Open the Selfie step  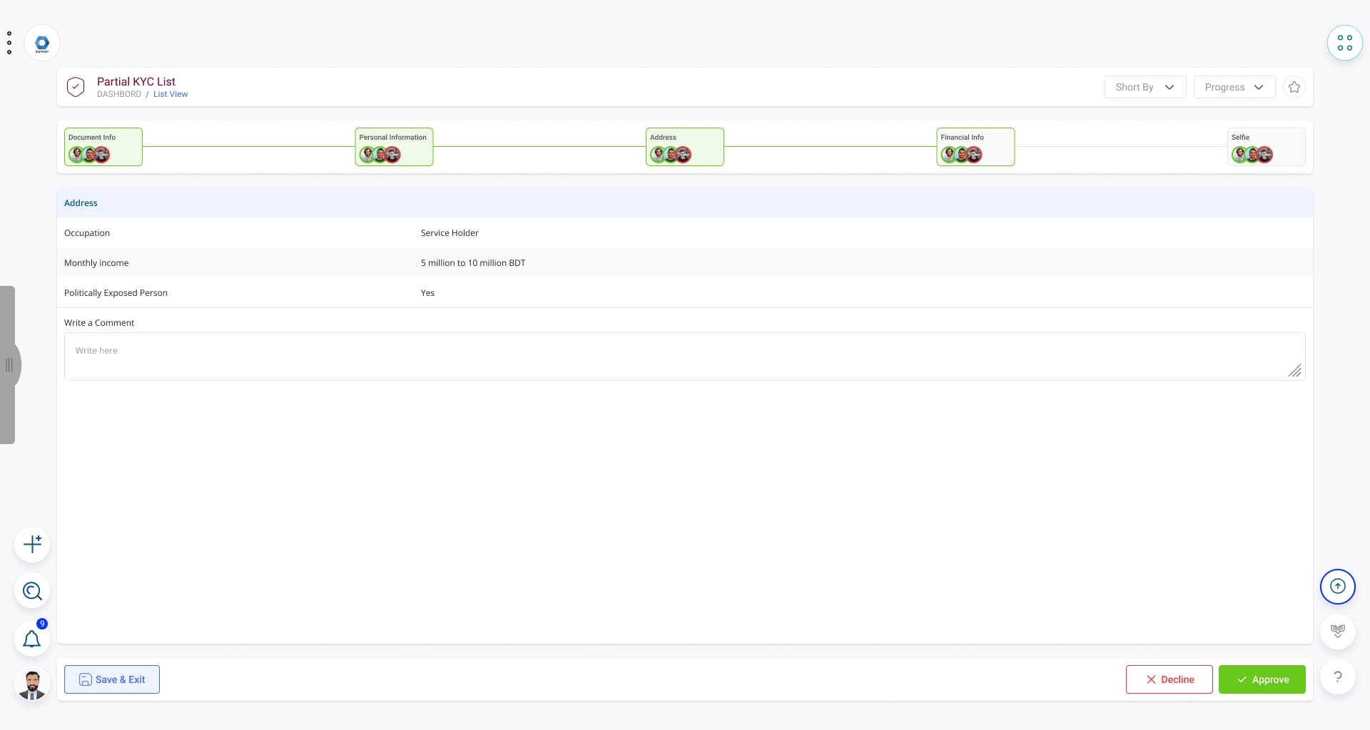tap(1266, 147)
